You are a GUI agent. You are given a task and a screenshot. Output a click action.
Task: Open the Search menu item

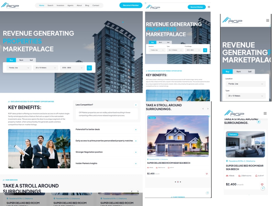point(50,5)
